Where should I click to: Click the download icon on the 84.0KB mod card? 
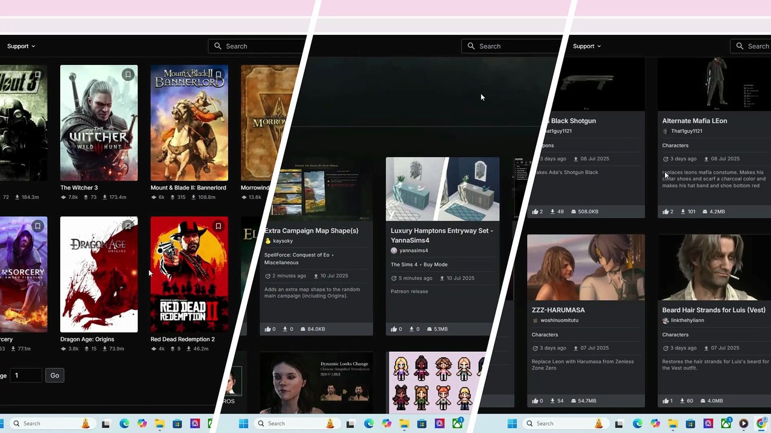point(286,329)
